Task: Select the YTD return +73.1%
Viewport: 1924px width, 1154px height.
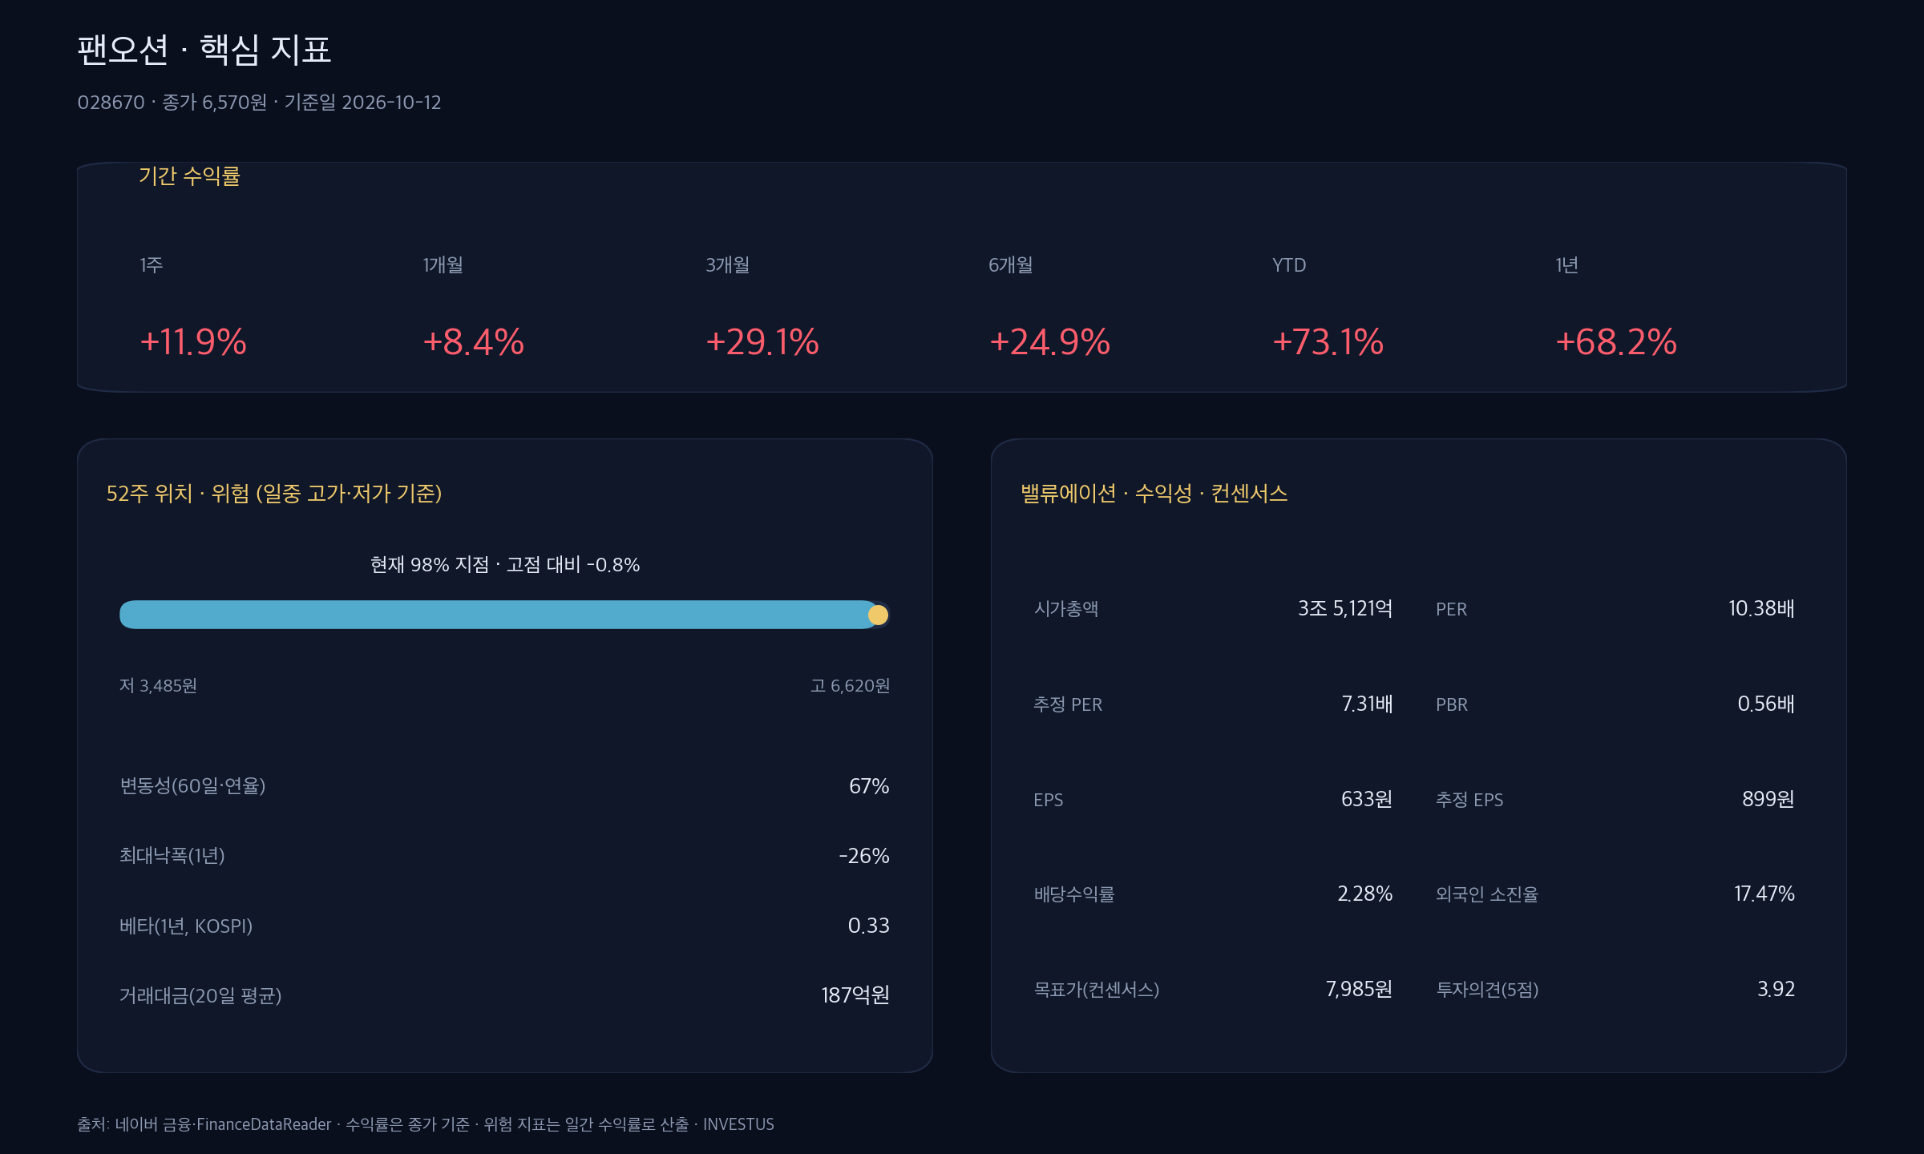Action: click(x=1328, y=342)
